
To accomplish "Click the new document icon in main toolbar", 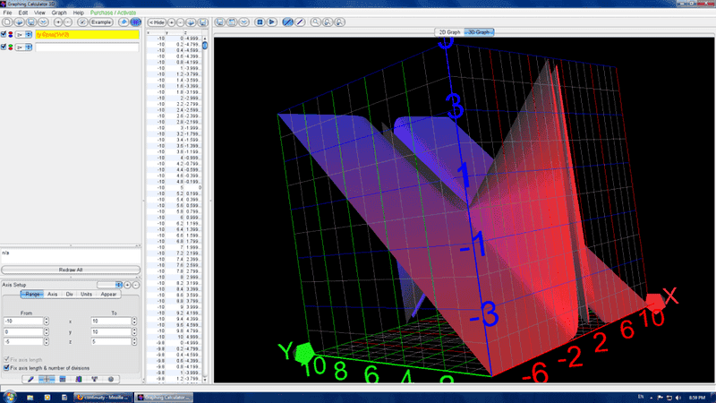I will [6, 21].
